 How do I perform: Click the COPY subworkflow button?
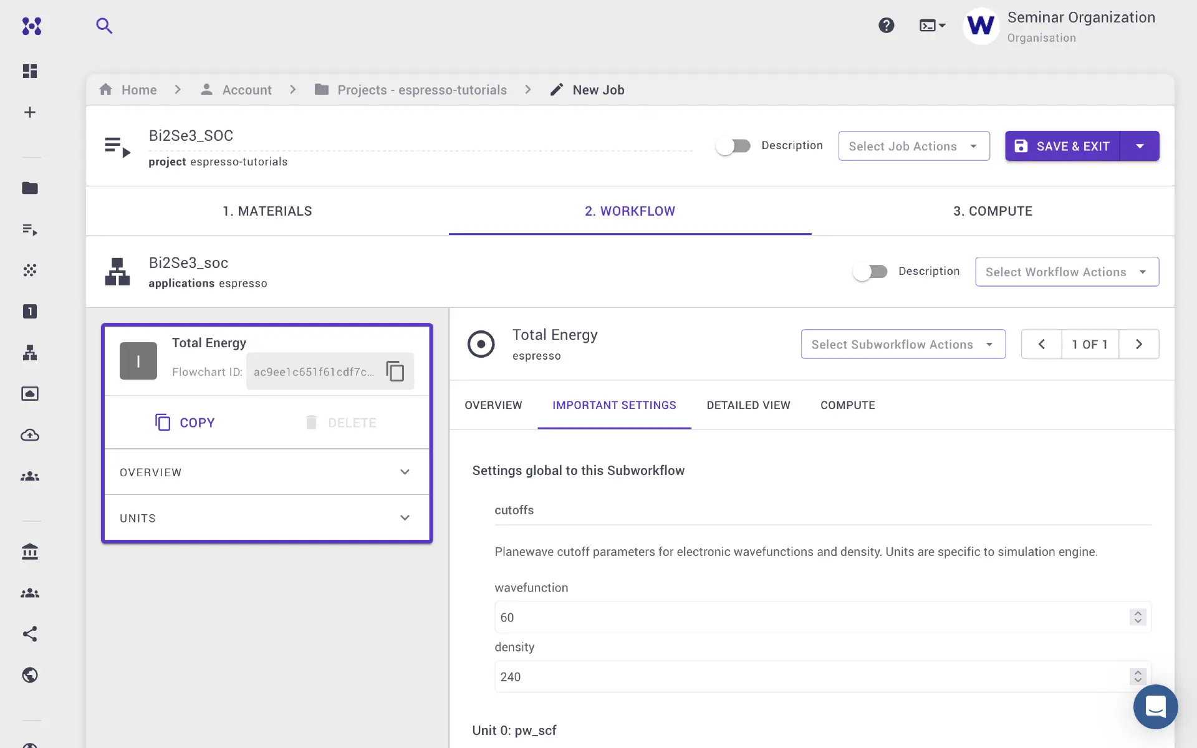(x=185, y=423)
